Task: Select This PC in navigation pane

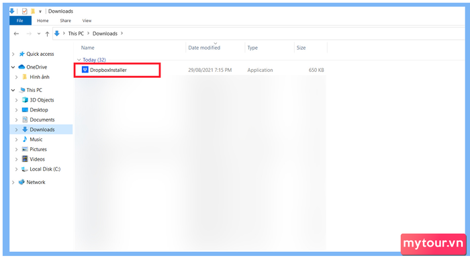Action: click(34, 90)
